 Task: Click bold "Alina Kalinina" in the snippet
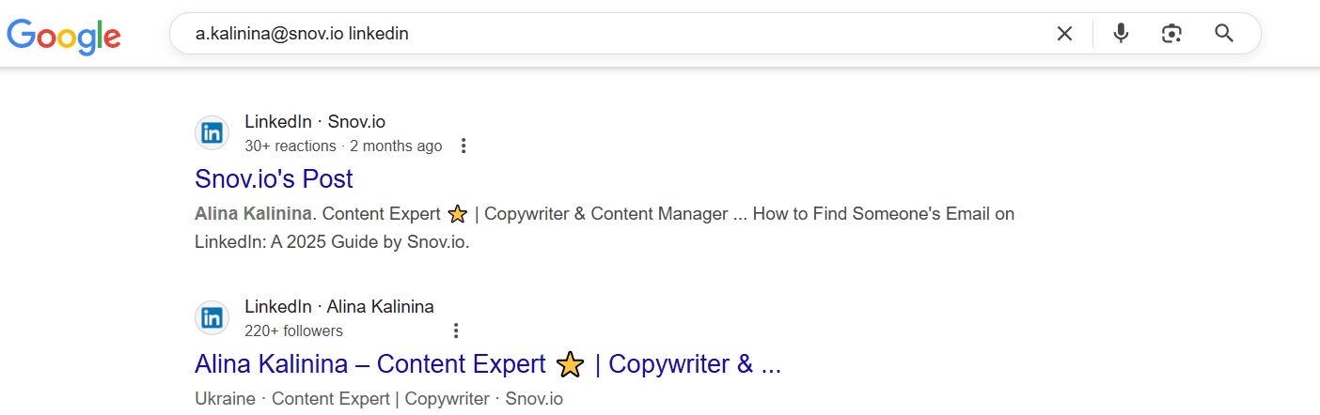[x=253, y=214]
